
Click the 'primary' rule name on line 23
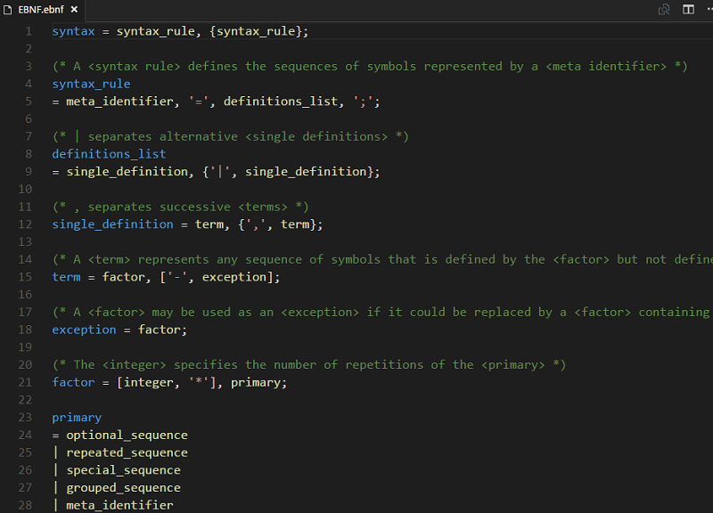[x=77, y=418]
